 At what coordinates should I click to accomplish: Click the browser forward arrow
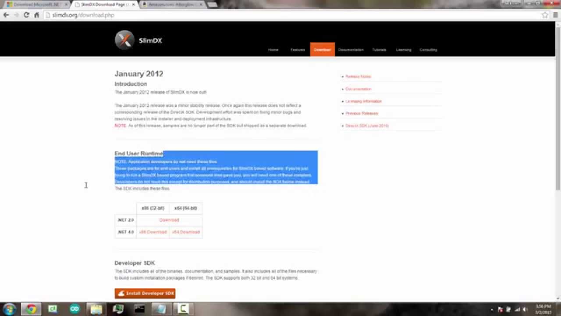pos(16,15)
